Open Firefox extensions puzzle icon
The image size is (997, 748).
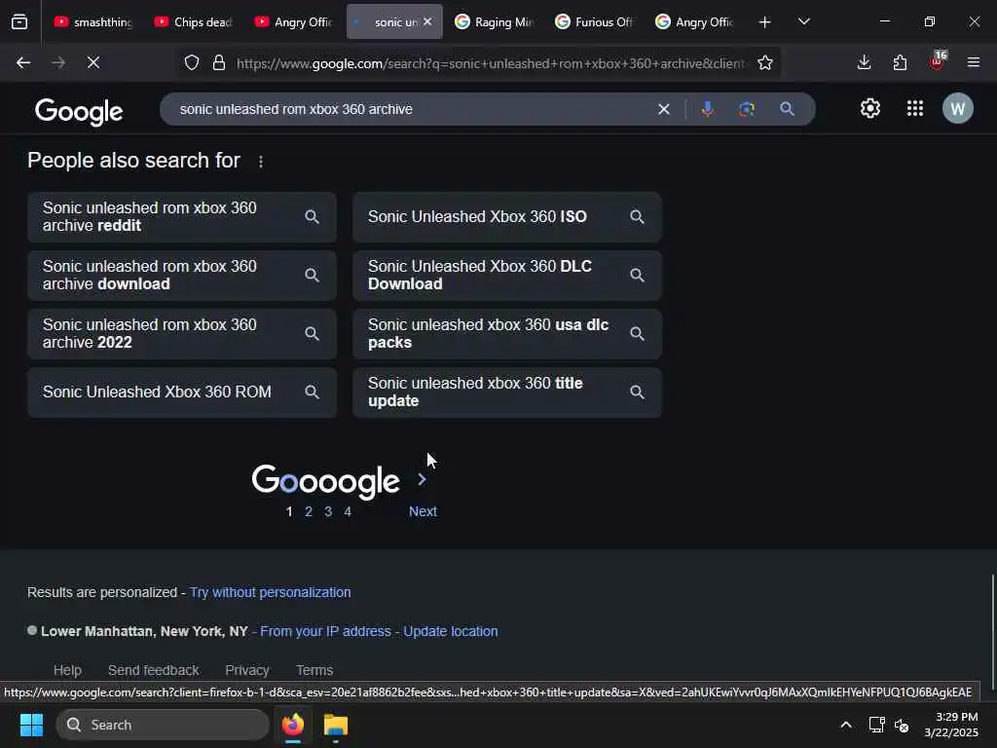(900, 62)
